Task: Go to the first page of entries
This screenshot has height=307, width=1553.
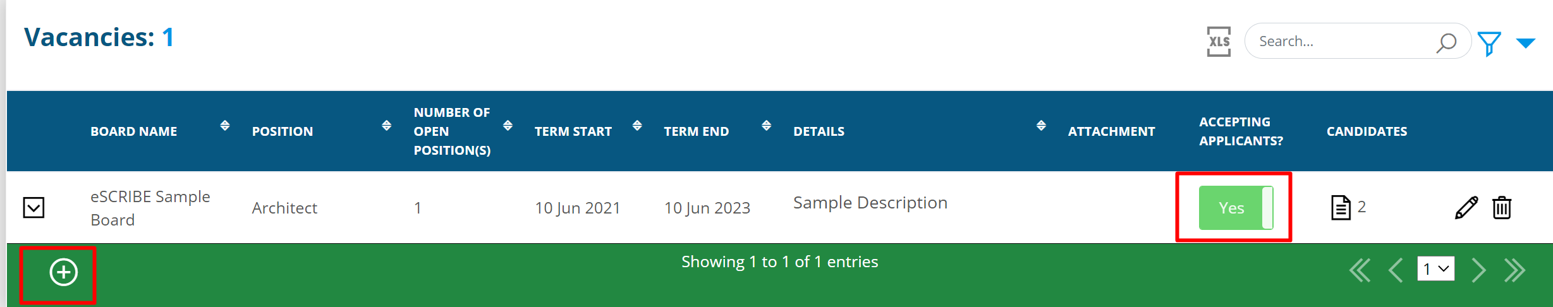Action: click(1360, 270)
